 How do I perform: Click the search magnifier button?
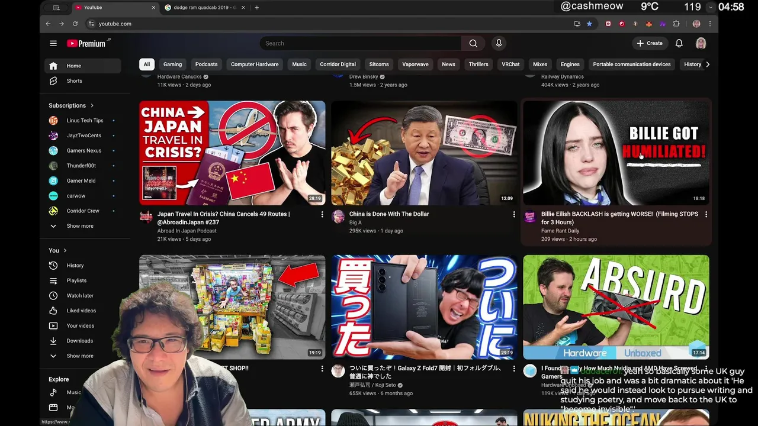point(473,43)
